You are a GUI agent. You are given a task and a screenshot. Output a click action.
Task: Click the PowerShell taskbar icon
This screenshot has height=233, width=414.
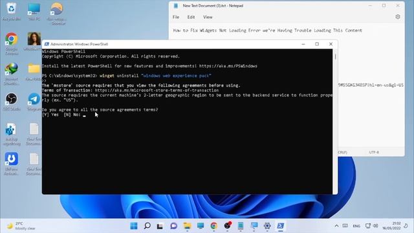[x=280, y=226]
